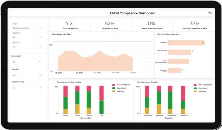Click the sparkle AI icon in header
The width and height of the screenshot is (222, 130).
(x=210, y=13)
